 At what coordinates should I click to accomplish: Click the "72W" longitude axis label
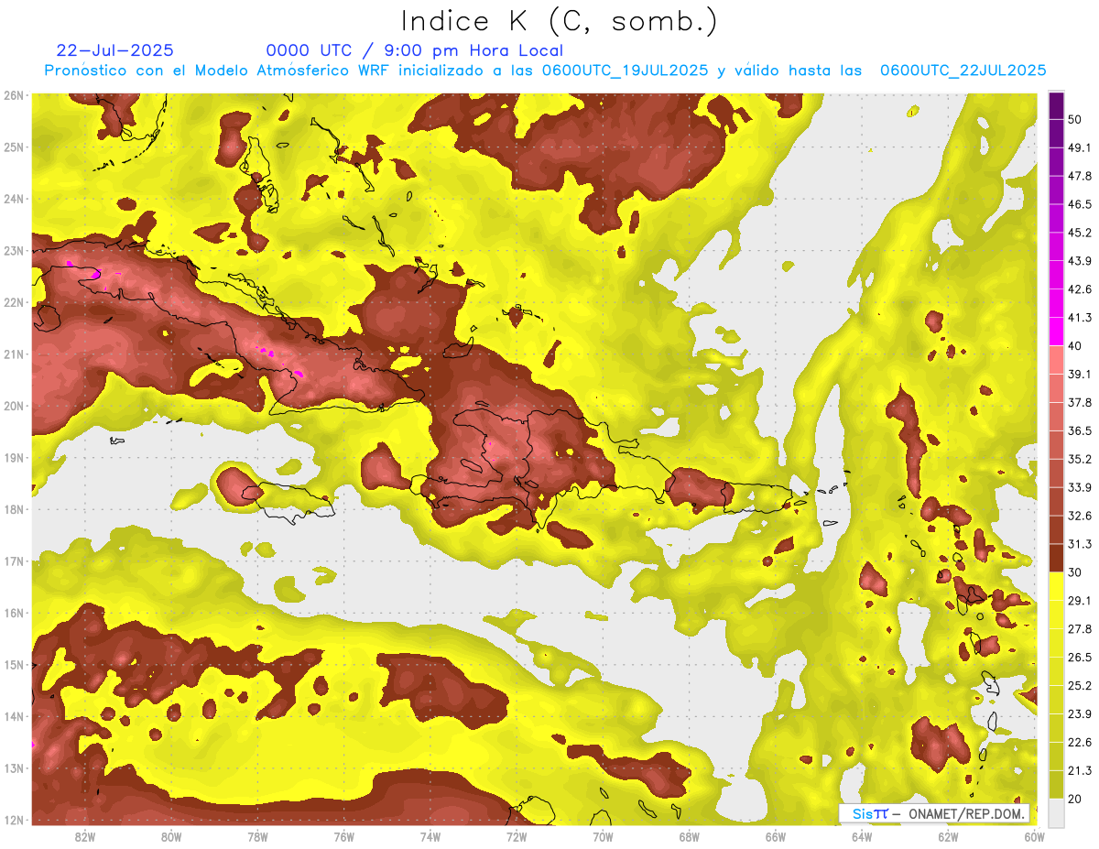click(x=517, y=837)
